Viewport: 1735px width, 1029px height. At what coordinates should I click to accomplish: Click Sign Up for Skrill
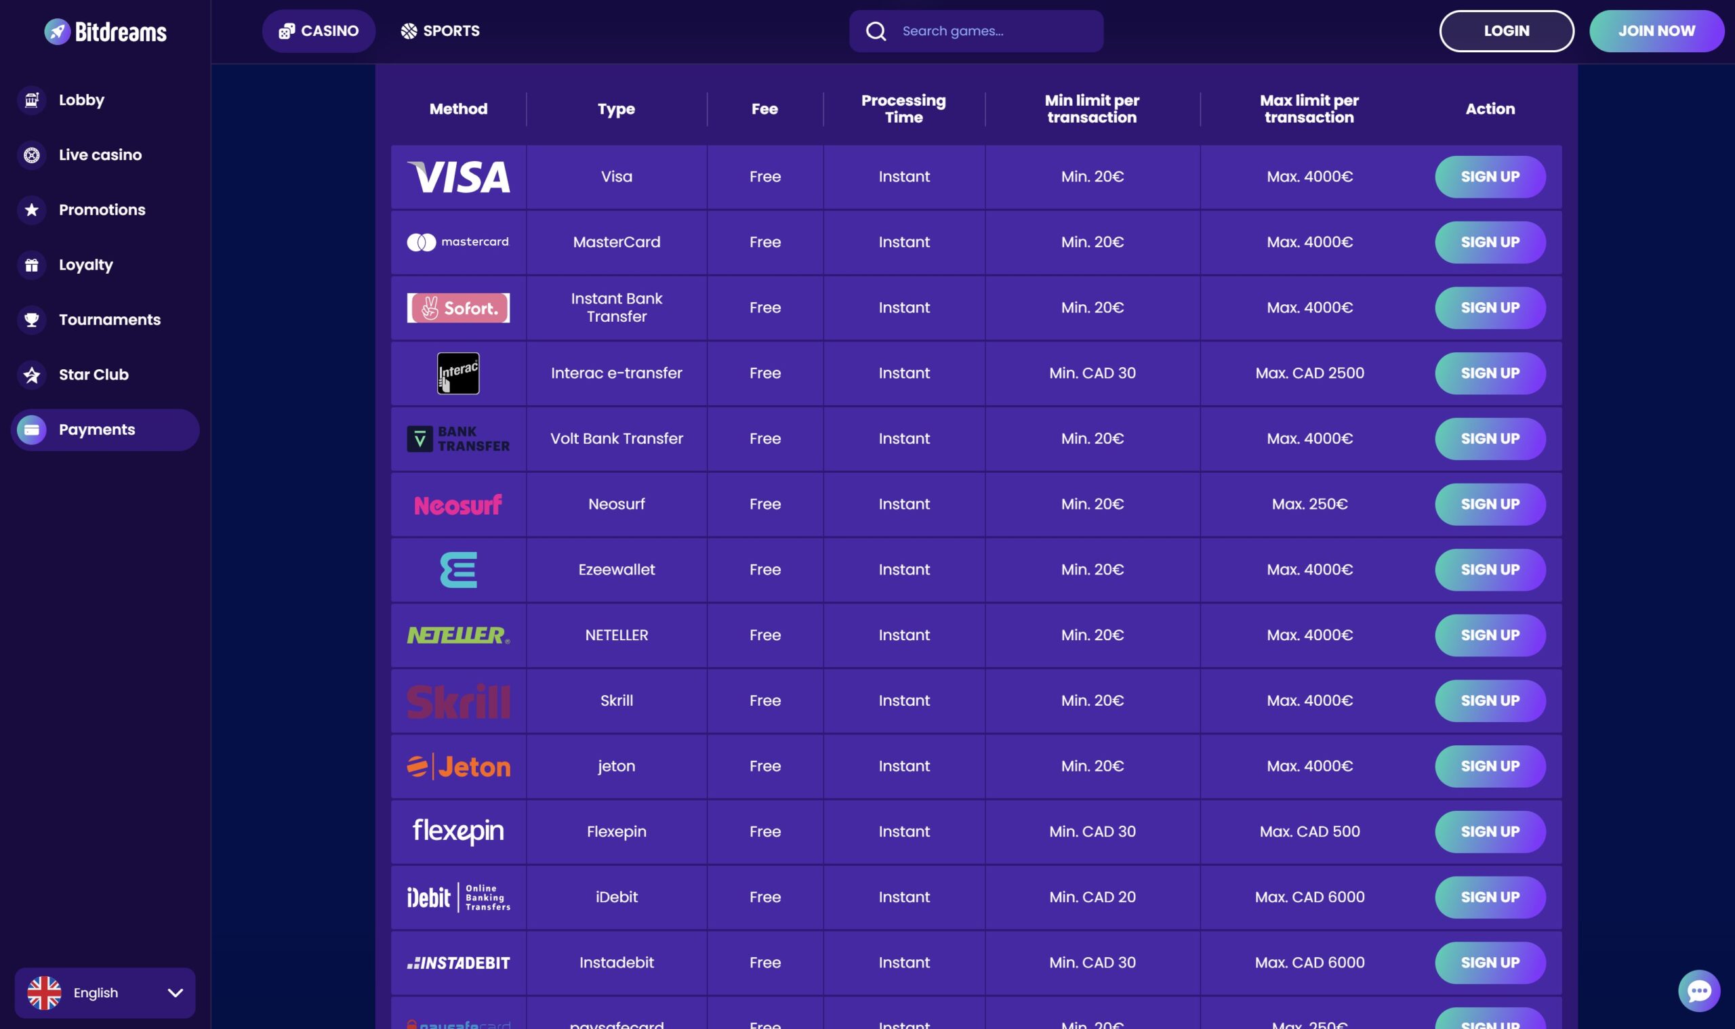1490,700
